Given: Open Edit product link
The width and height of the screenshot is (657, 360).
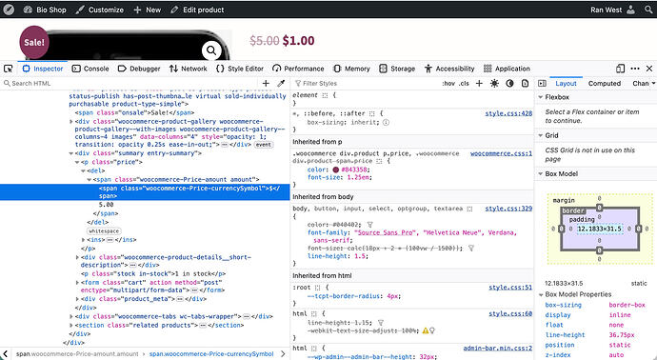Looking at the screenshot, I should [197, 10].
